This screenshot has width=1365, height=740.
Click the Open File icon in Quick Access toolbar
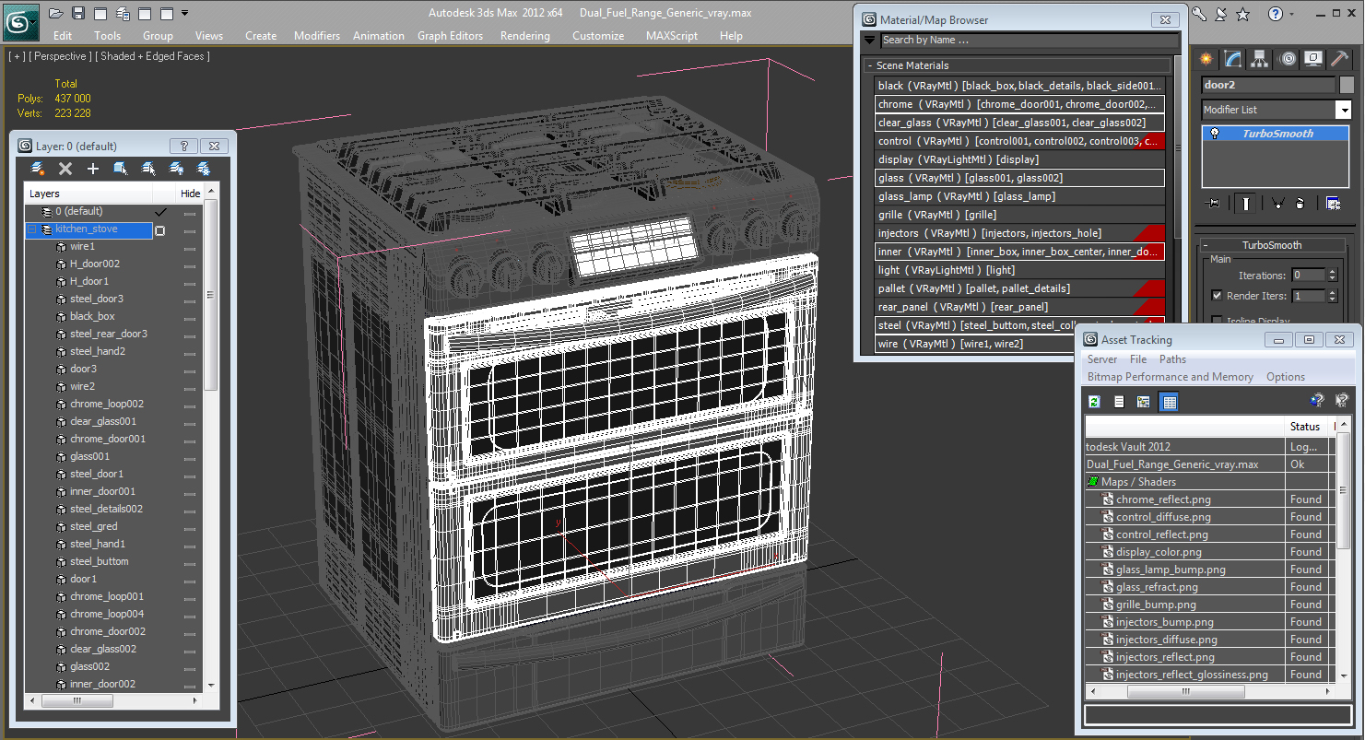56,13
